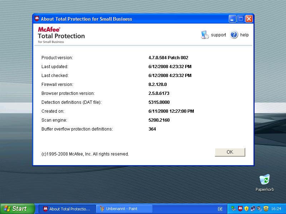
Task: Open the Windows Start menu
Action: click(x=17, y=209)
